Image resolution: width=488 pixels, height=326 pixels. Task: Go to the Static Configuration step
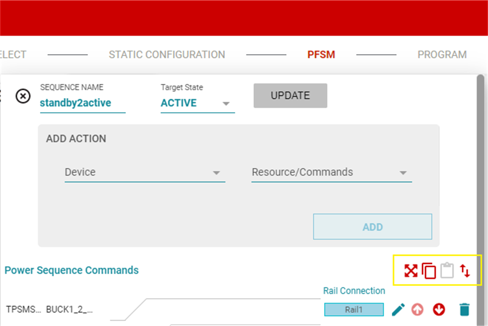[x=167, y=55]
